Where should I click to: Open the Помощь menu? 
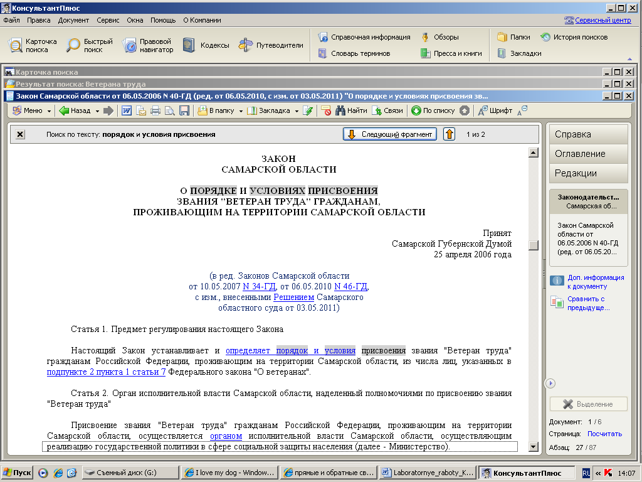click(163, 20)
